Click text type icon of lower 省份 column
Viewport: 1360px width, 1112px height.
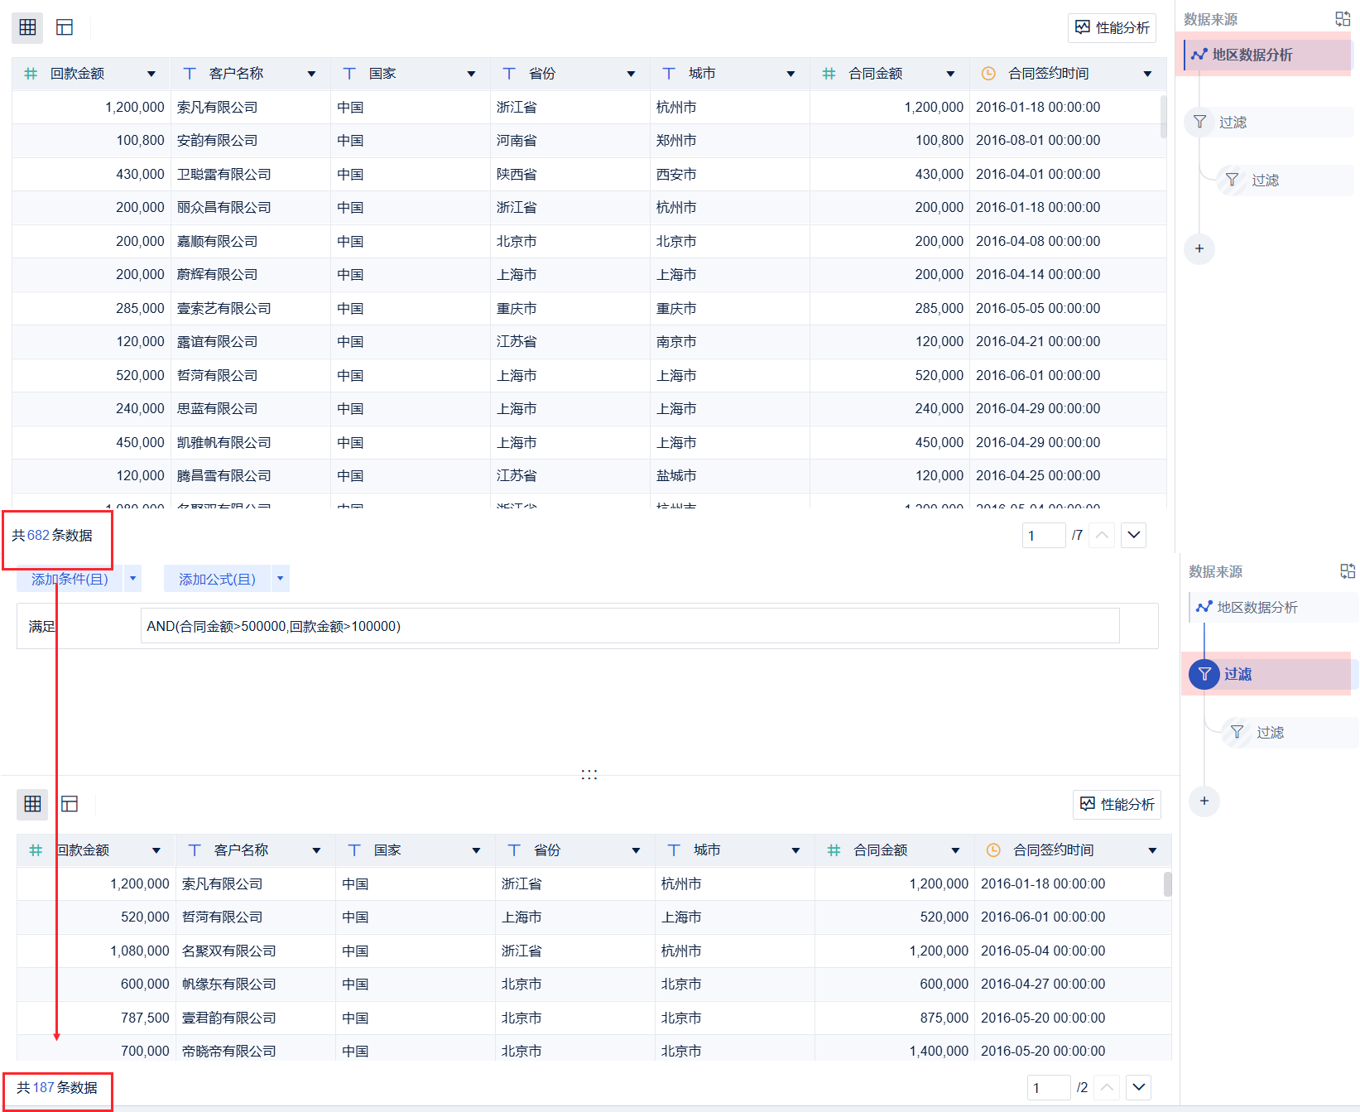(514, 850)
